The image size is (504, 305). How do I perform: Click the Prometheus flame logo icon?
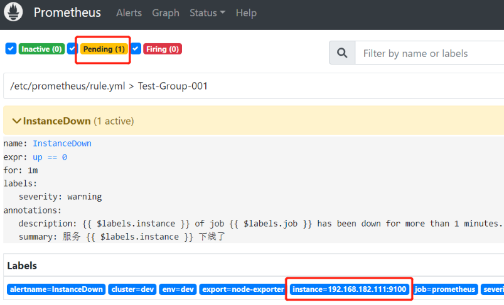pos(13,11)
